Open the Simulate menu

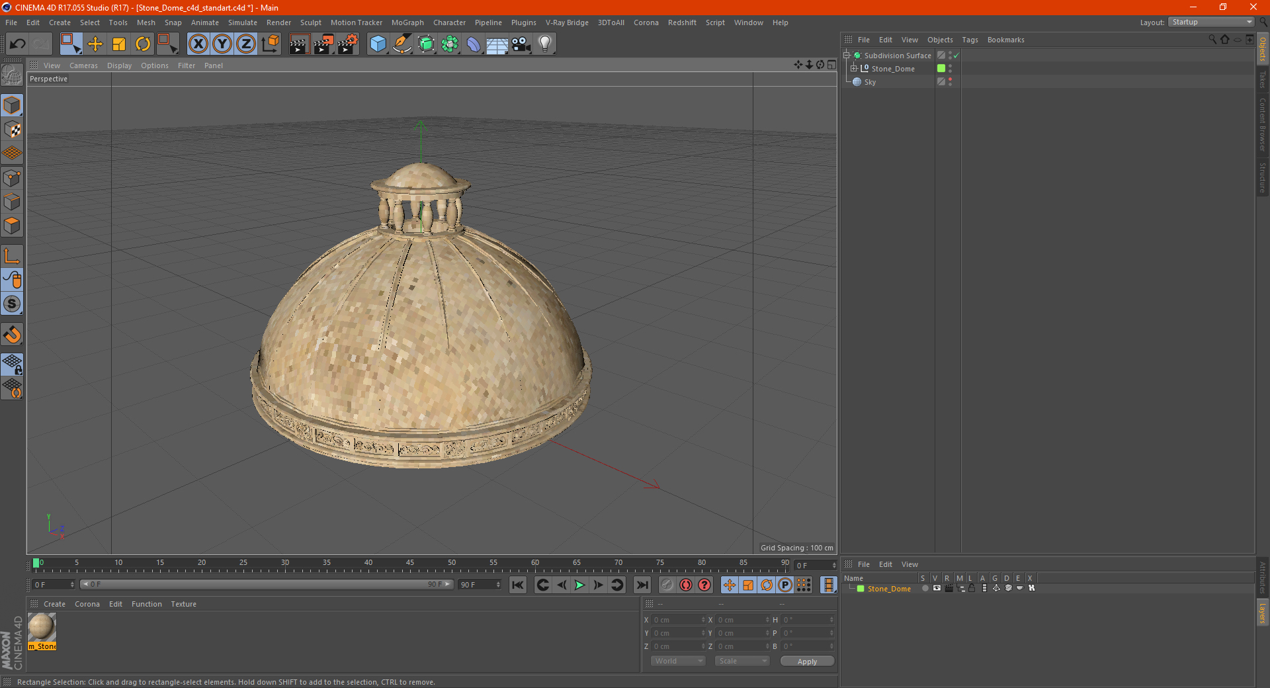click(x=243, y=22)
